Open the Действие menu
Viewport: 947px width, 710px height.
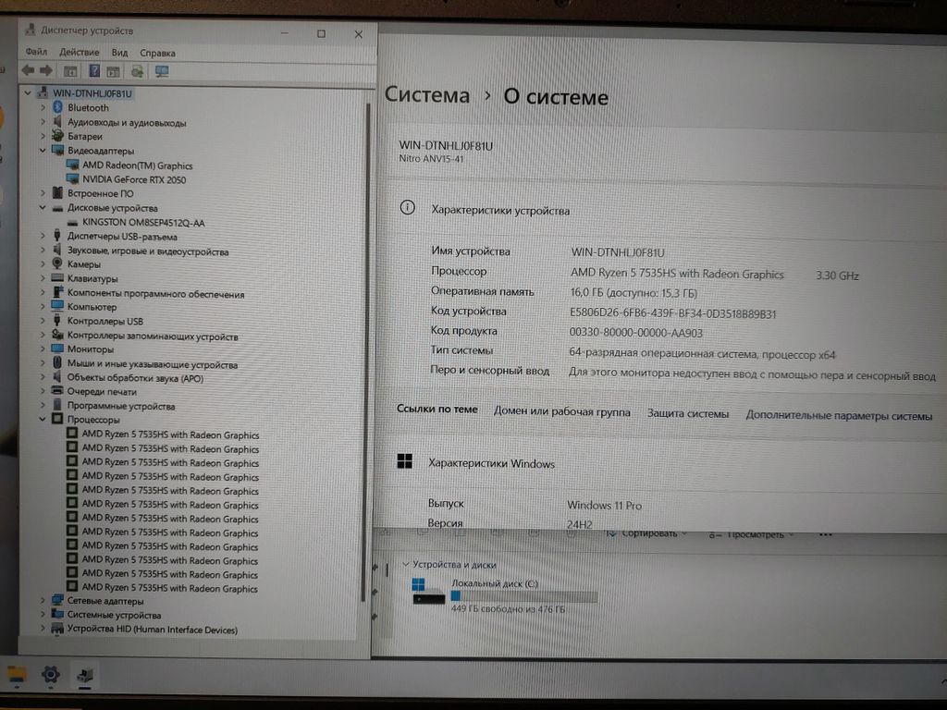pyautogui.click(x=79, y=53)
